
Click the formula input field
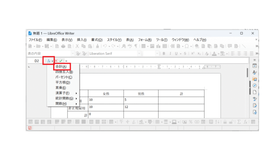pos(156,61)
